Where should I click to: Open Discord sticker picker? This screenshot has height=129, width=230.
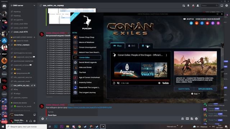coord(192,119)
